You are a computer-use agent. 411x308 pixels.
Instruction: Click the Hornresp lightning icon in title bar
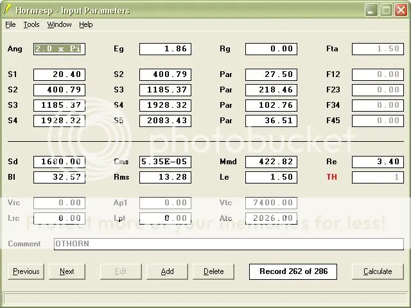(x=8, y=10)
